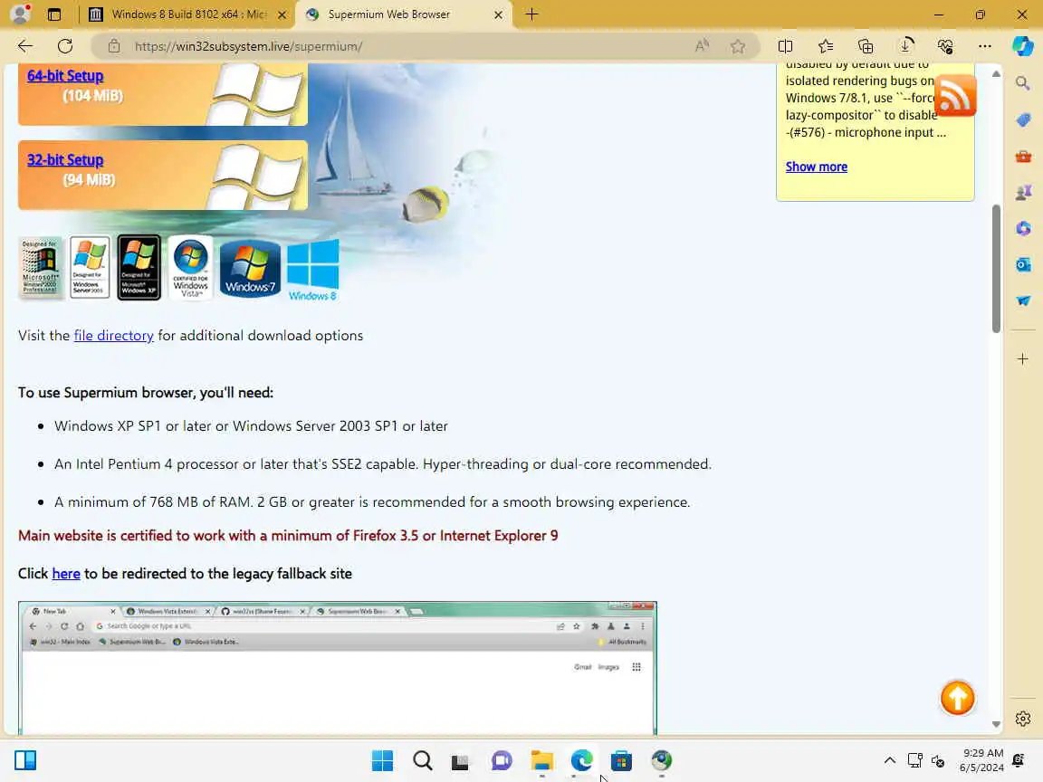The height and width of the screenshot is (782, 1043).
Task: Open taskbar Search magnifier
Action: (423, 760)
